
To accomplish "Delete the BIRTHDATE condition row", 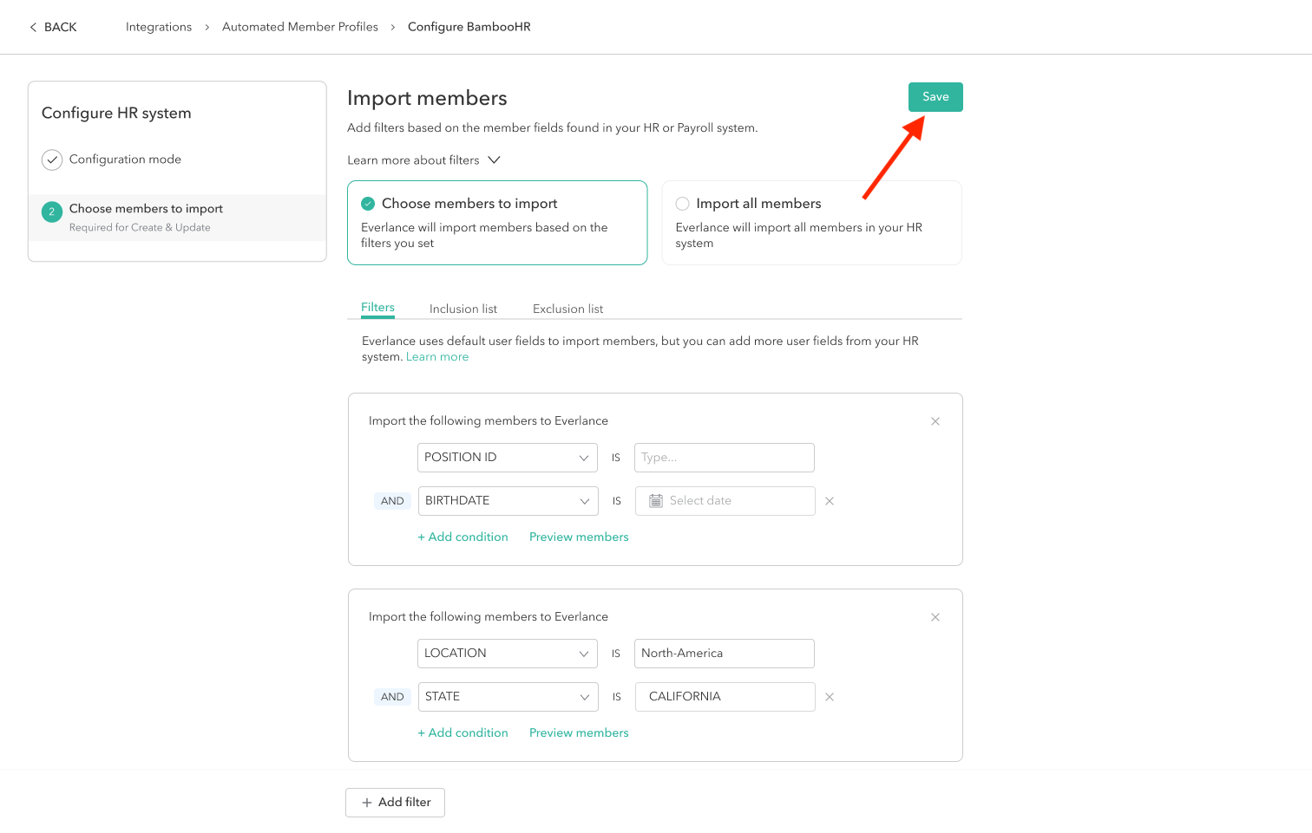I will (829, 501).
